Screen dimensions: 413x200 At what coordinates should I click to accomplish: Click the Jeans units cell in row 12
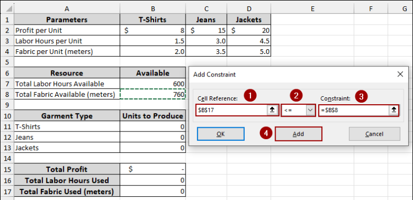click(x=153, y=137)
